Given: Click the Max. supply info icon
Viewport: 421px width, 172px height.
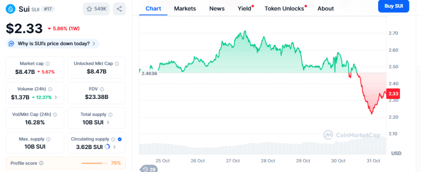Looking at the screenshot, I should [x=48, y=139].
